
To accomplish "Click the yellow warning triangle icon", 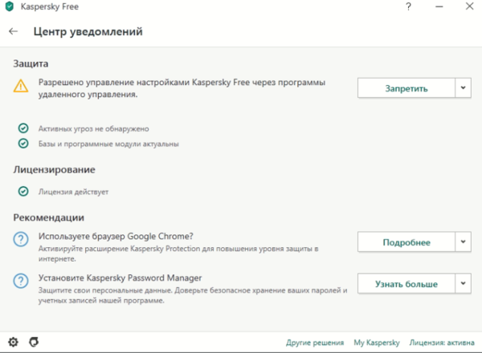I will pos(21,87).
